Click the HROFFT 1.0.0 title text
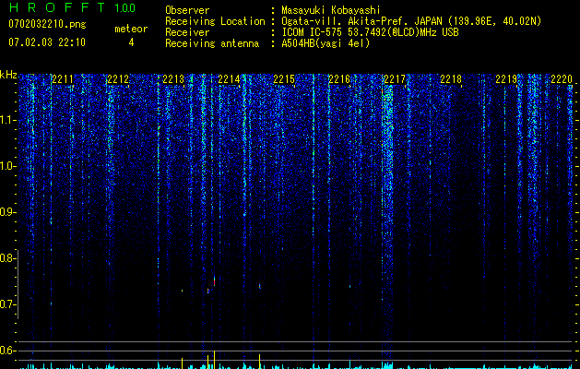 (72, 7)
